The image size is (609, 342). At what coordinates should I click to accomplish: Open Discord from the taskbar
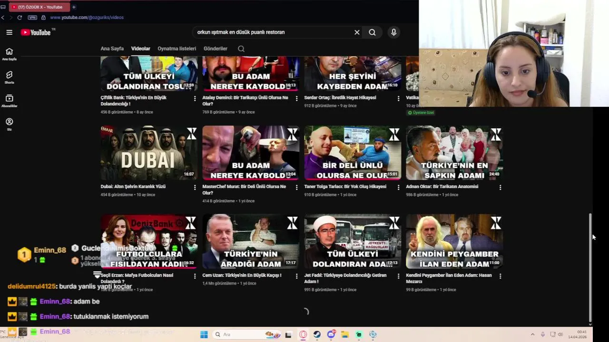[x=331, y=334]
